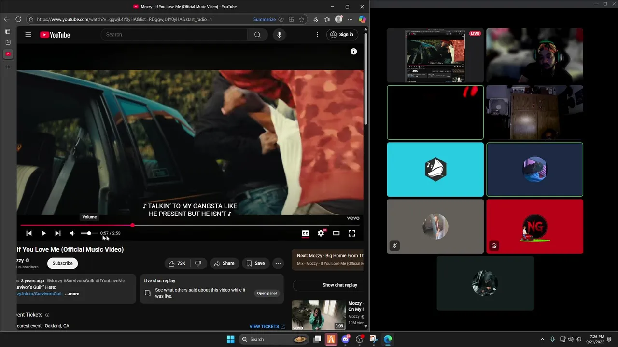Dislike the video
The image size is (618, 347).
198,263
